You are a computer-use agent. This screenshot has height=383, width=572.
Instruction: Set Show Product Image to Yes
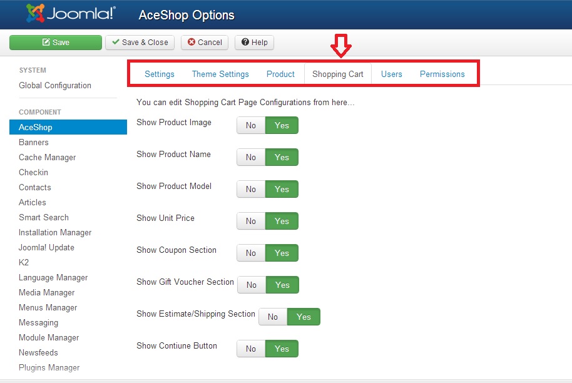[282, 126]
